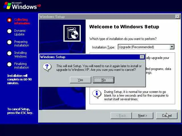Click the question mark icon in dialog
Image resolution: width=182 pixels, height=136 pixels.
pos(47,67)
